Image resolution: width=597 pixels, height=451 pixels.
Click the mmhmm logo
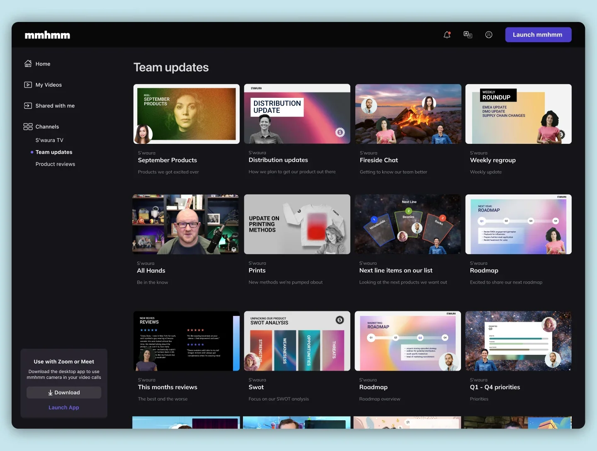47,35
